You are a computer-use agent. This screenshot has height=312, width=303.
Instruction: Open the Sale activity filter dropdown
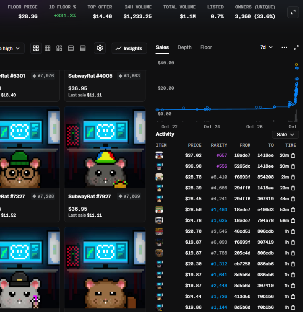tap(285, 135)
